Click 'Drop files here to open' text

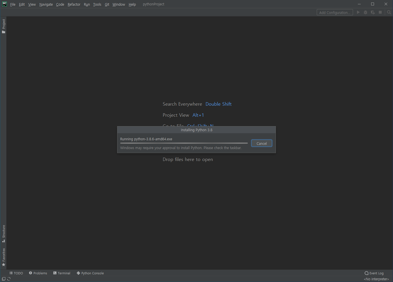[188, 160]
